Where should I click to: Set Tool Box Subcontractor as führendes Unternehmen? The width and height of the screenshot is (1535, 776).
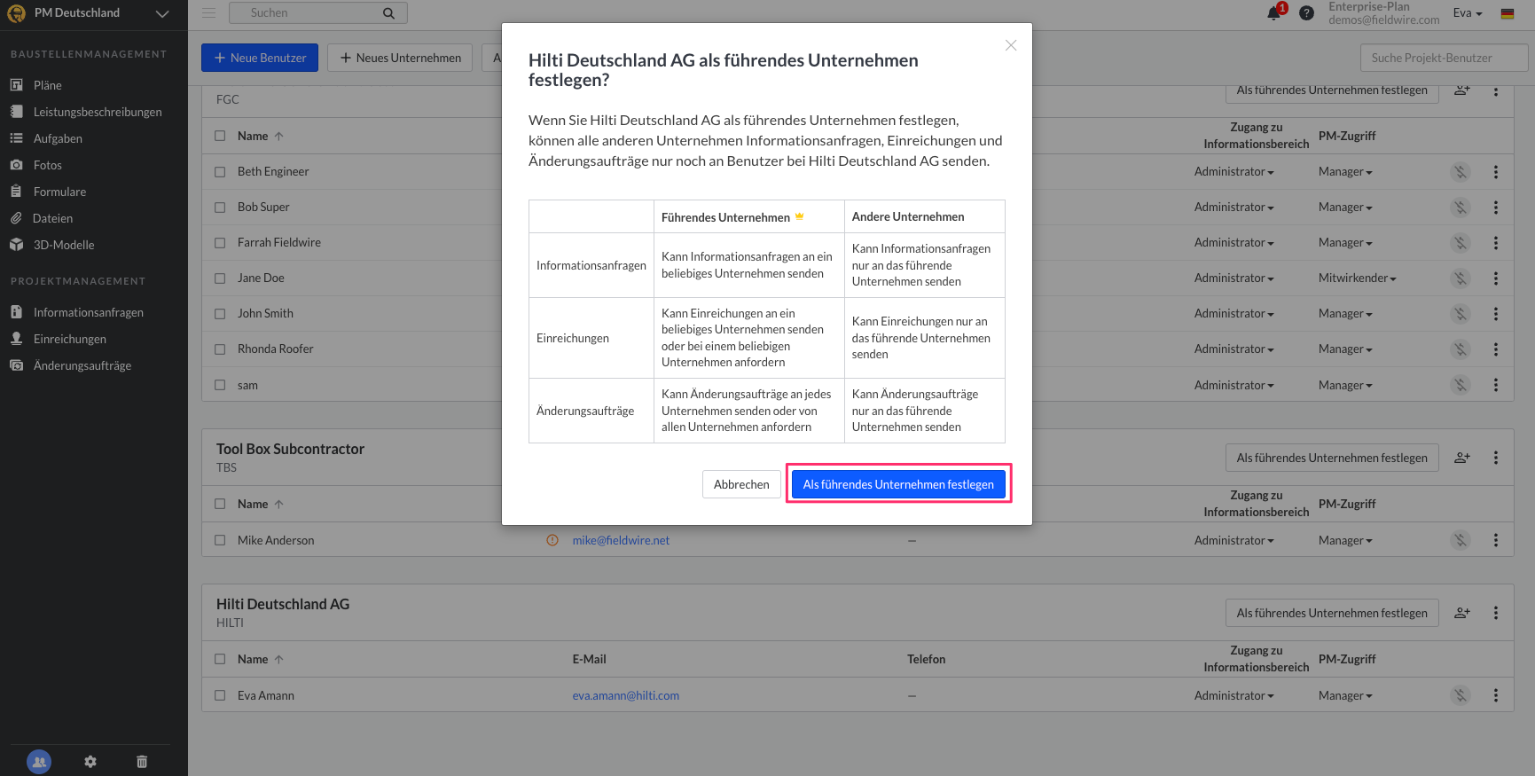coord(1332,458)
